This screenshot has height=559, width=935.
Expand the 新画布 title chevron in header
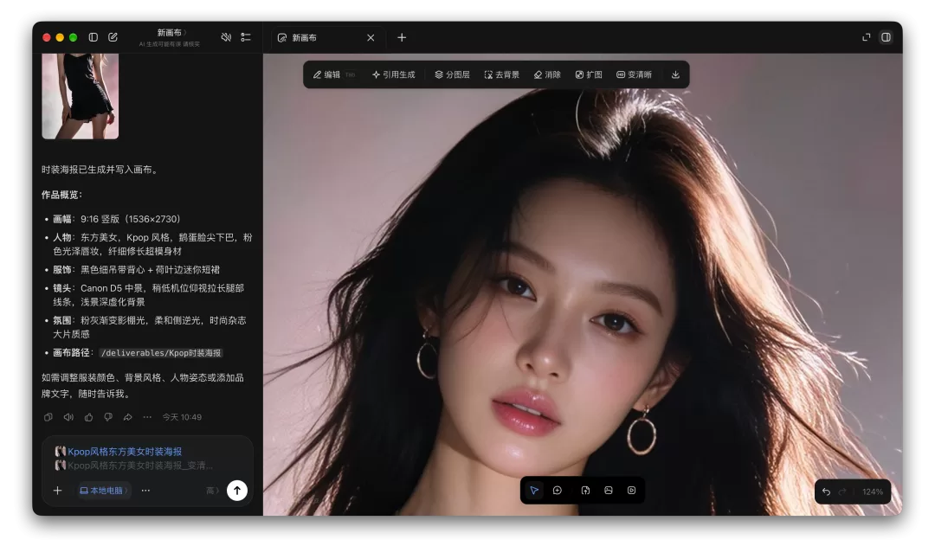coord(185,33)
